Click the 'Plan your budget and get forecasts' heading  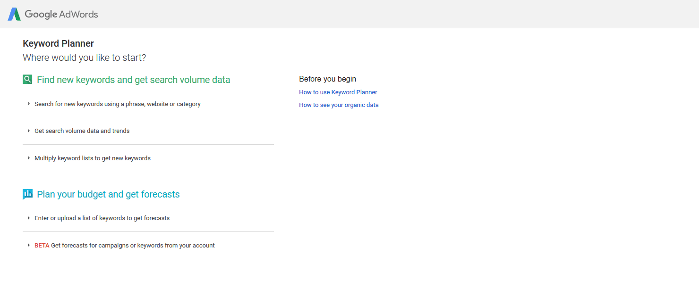(108, 194)
